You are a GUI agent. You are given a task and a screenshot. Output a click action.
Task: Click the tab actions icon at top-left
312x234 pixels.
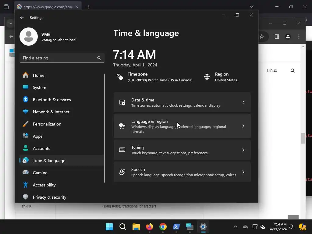[x=6, y=7]
